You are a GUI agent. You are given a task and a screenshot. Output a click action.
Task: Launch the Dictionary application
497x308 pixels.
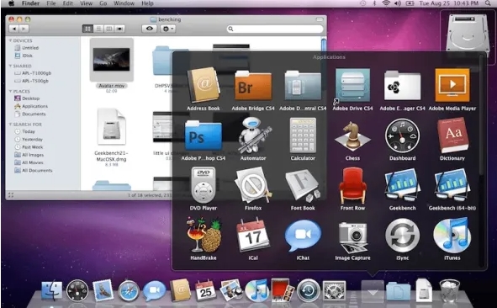452,135
